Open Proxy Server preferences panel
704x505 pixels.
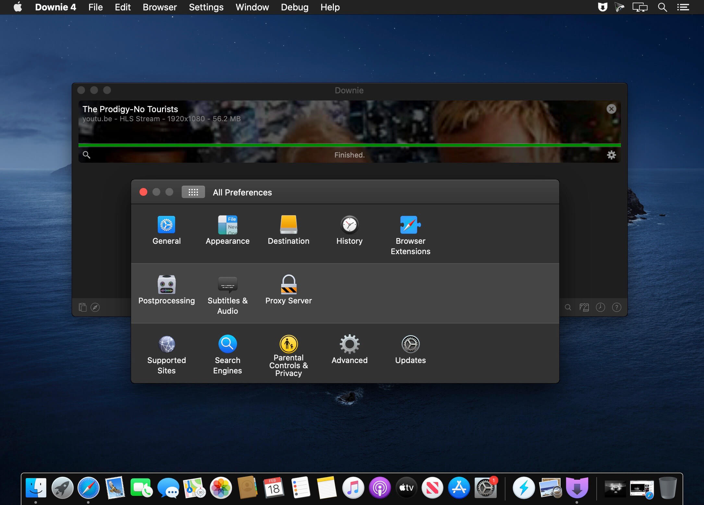pyautogui.click(x=288, y=289)
